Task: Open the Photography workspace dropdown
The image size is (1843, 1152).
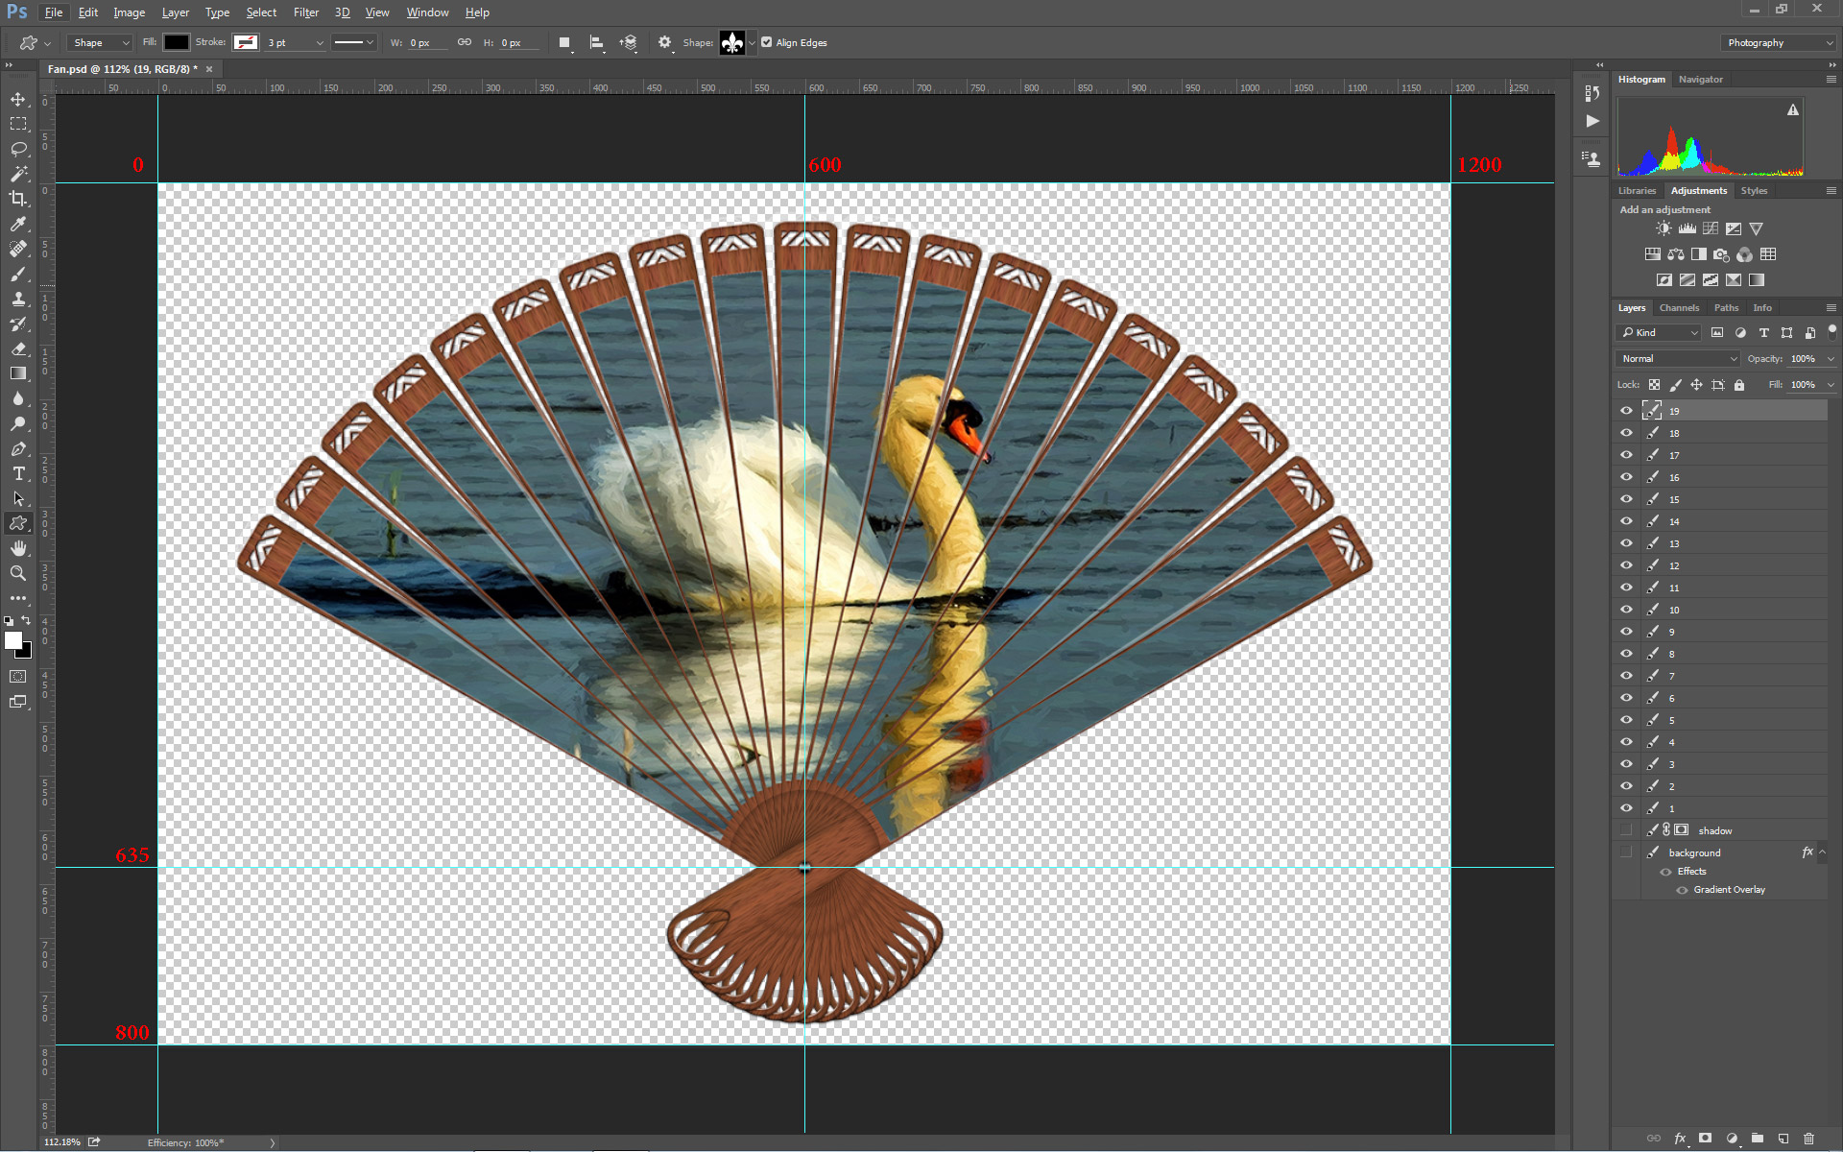Action: point(1779,42)
